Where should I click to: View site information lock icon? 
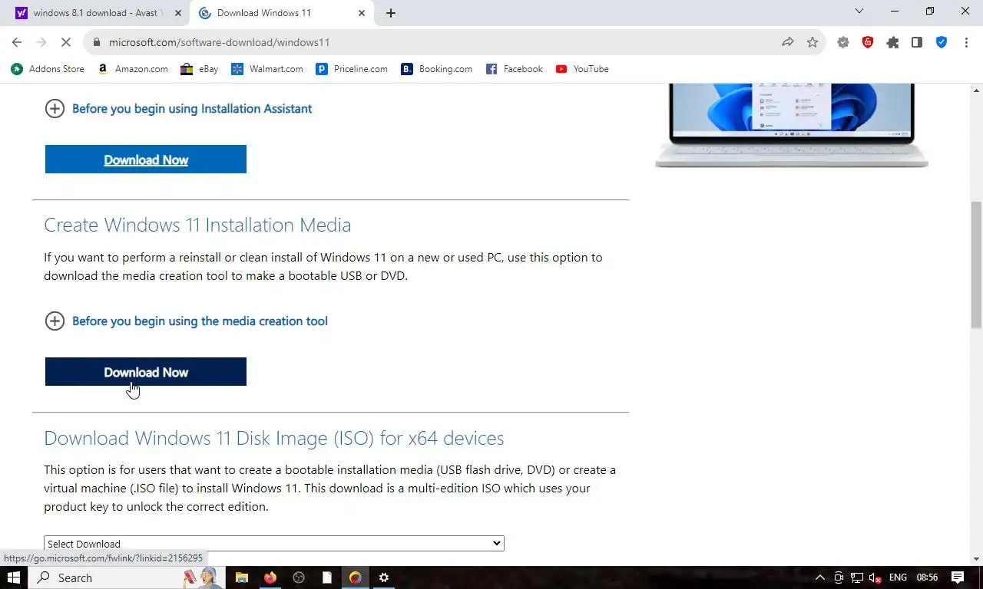pyautogui.click(x=97, y=42)
